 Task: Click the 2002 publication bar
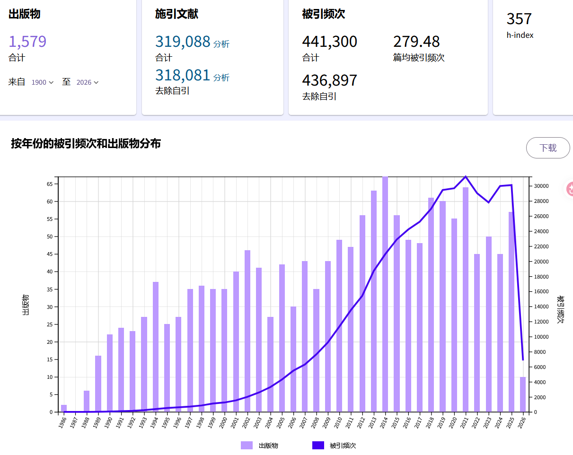click(247, 331)
